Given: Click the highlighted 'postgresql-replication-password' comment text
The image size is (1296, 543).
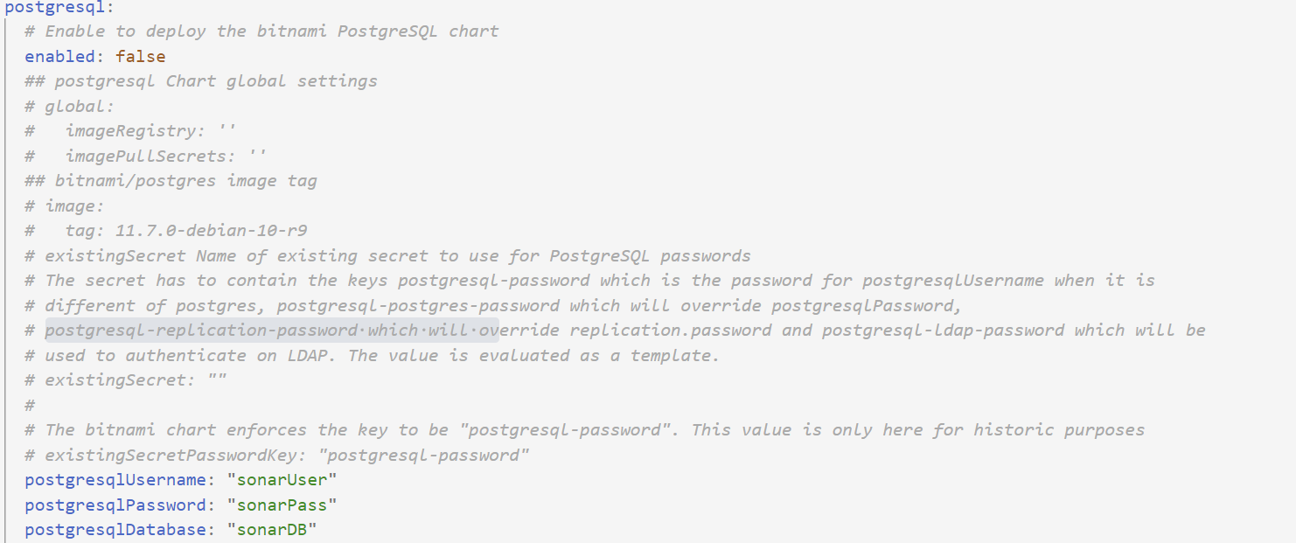Looking at the screenshot, I should point(202,331).
